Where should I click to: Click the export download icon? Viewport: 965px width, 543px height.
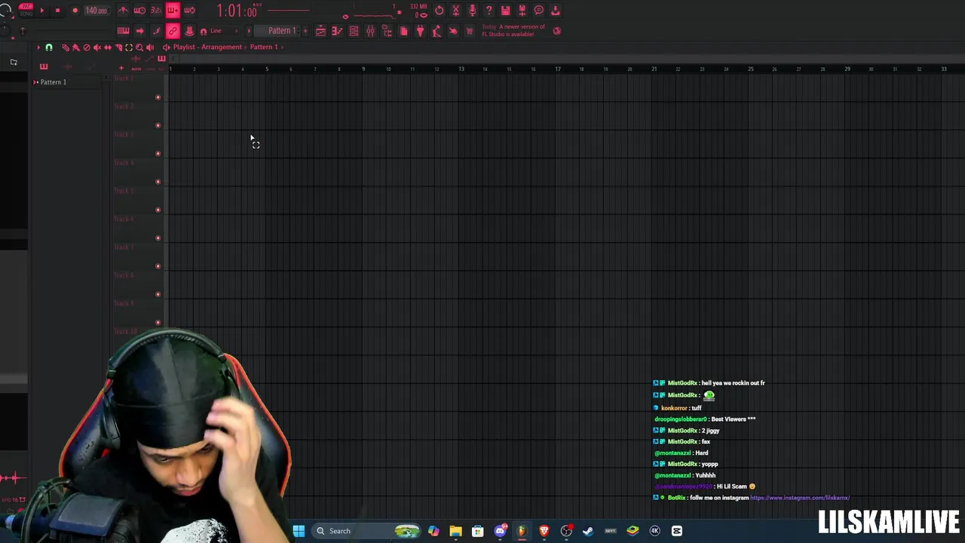[555, 11]
